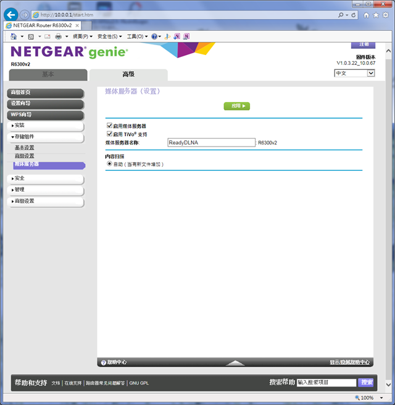Image resolution: width=395 pixels, height=405 pixels.
Task: Click the printer icon
Action: [59, 36]
